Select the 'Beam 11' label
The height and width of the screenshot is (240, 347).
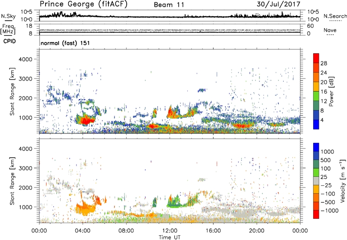tap(169, 5)
